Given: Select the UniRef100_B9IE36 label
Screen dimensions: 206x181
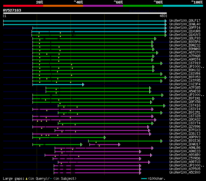Looking at the screenshot, I should [185, 141].
